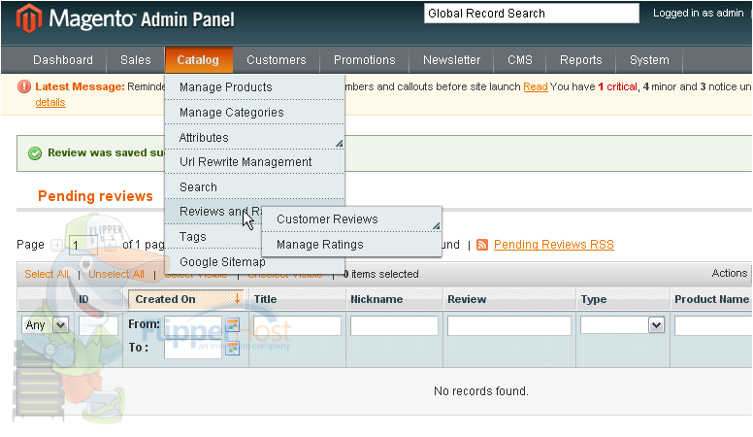Viewport: 753px width, 437px height.
Task: Sort by the Title column header
Action: click(265, 299)
